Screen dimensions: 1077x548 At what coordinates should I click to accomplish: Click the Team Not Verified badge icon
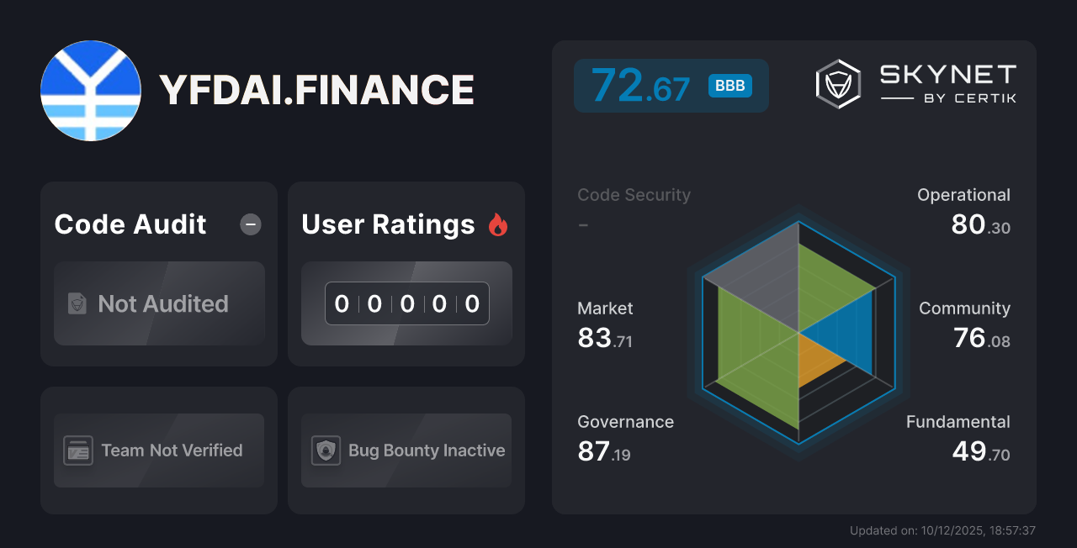click(x=79, y=451)
